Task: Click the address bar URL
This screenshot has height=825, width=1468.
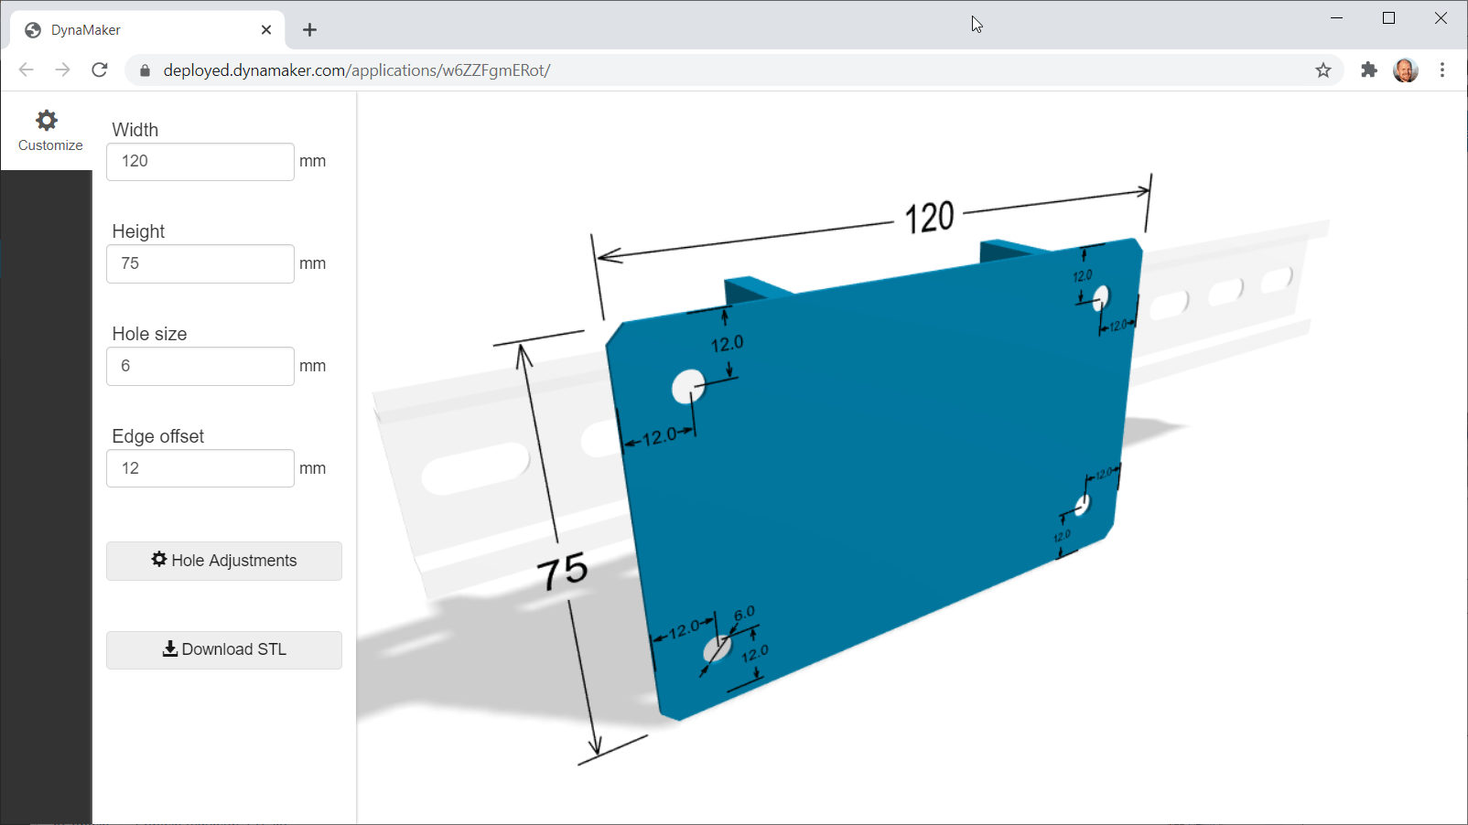Action: coord(357,70)
